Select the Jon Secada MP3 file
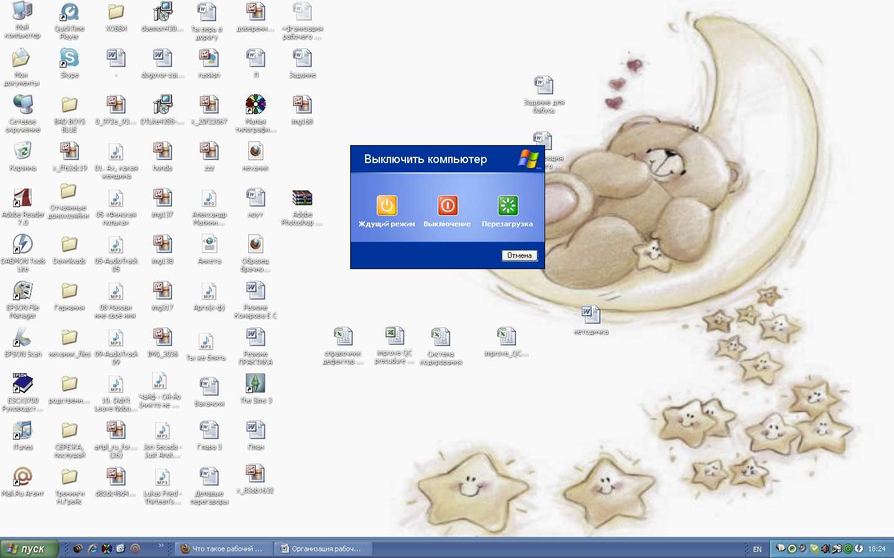The height and width of the screenshot is (558, 894). 163,439
